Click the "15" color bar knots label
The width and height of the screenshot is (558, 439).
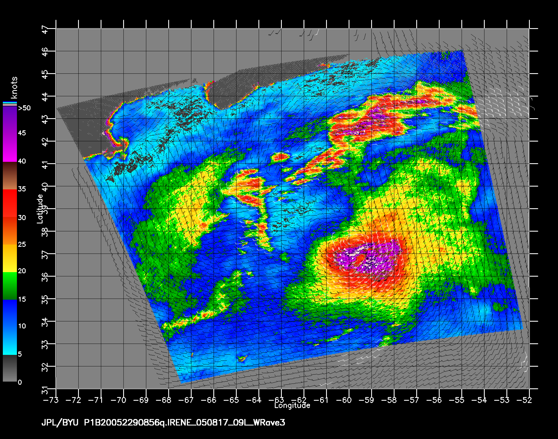pyautogui.click(x=22, y=299)
